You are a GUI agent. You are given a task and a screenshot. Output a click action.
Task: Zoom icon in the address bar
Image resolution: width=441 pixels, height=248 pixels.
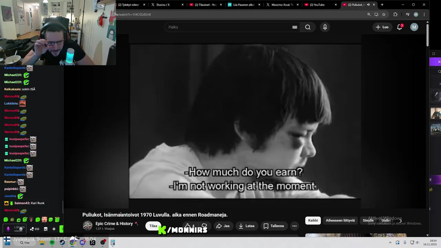pos(369,14)
